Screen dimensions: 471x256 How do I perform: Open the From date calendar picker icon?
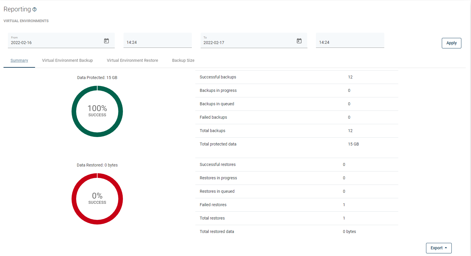(106, 41)
